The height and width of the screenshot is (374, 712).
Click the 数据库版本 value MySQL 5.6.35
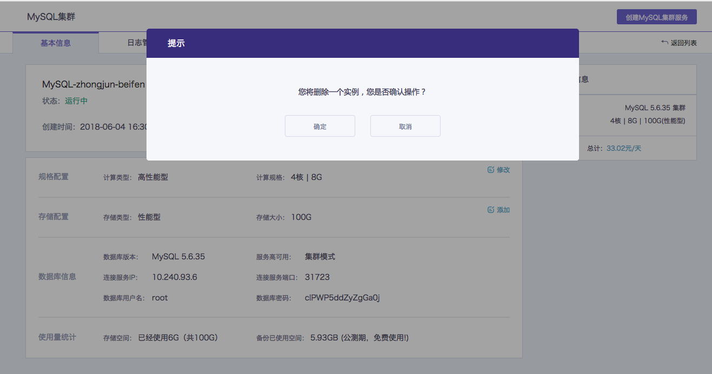[x=178, y=257]
